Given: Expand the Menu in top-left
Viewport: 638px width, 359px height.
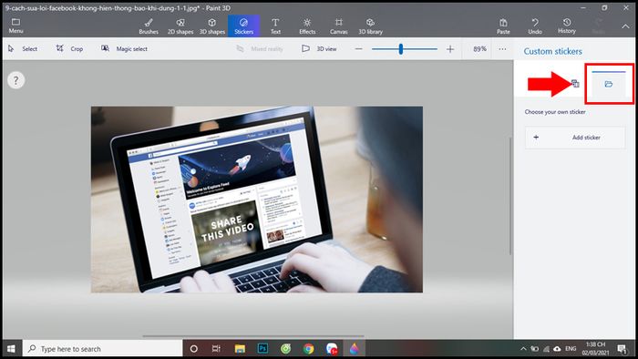Looking at the screenshot, I should (15, 26).
